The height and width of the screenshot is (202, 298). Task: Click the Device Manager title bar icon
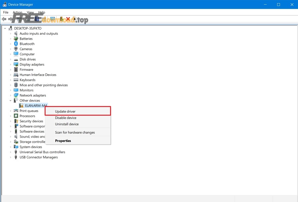[5, 4]
